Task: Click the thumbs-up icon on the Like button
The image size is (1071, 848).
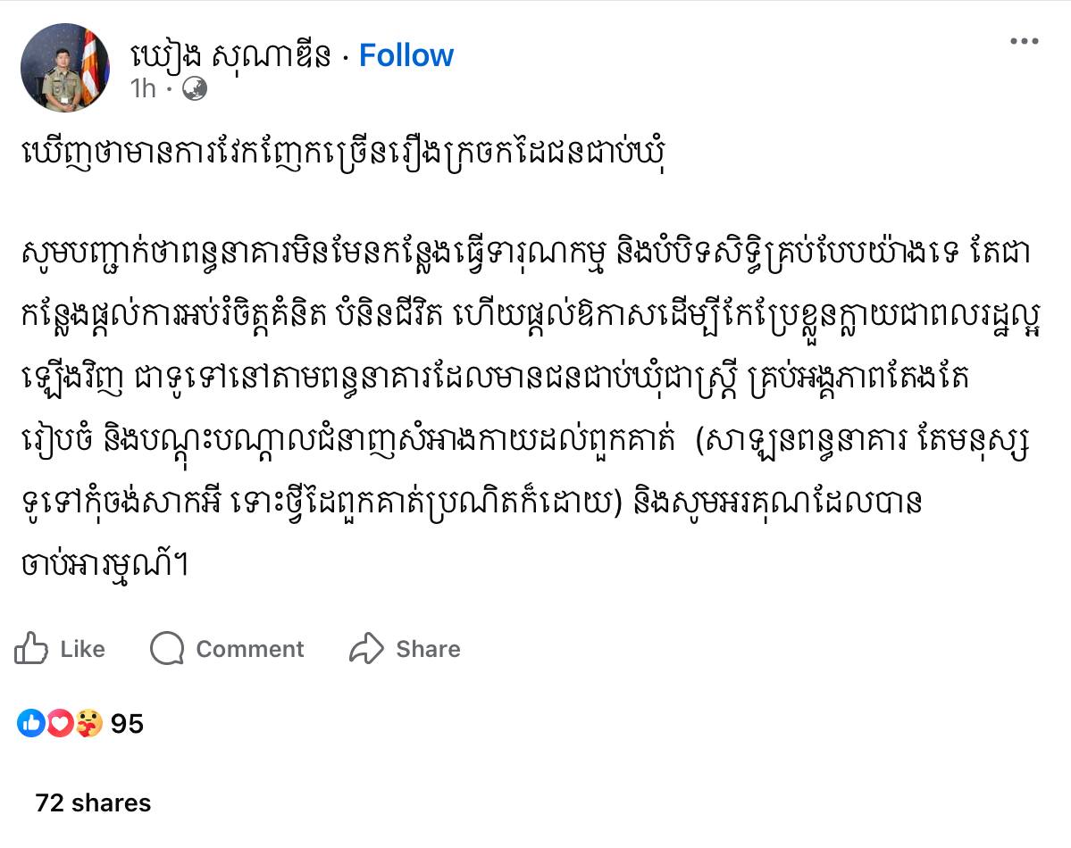Action: click(x=31, y=649)
